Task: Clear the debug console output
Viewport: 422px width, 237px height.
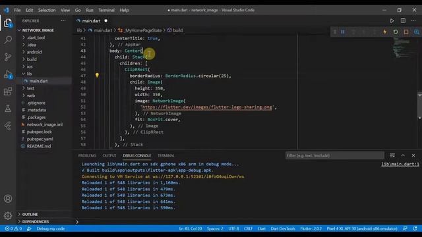Action: 392,155
